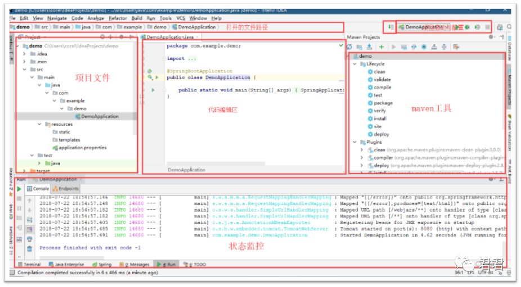Open the VCS menu

[181, 18]
